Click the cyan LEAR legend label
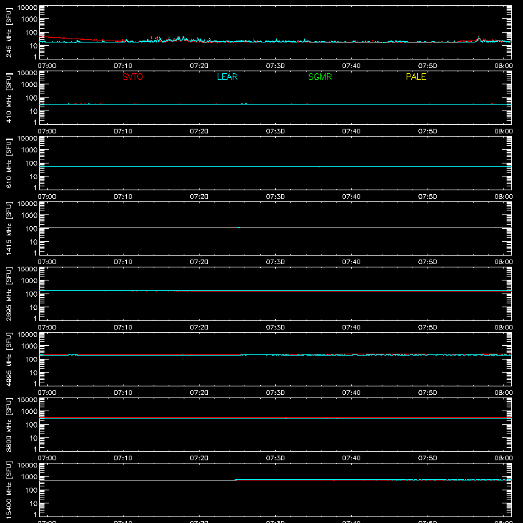Screen dimensions: 523x523 click(227, 76)
